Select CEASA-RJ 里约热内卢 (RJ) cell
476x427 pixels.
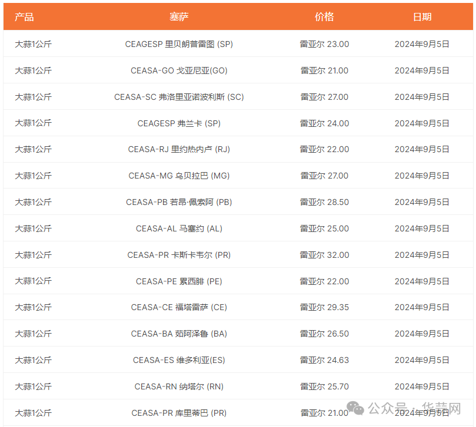click(179, 149)
